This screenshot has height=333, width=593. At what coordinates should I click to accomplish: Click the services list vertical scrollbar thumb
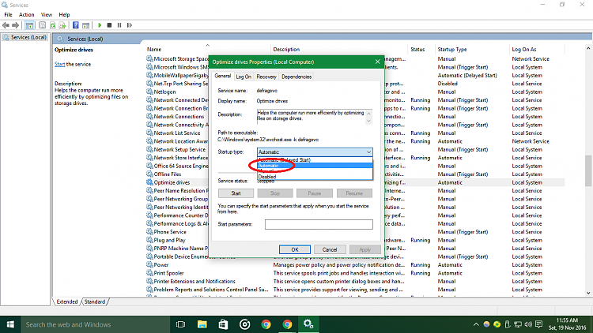[x=588, y=170]
